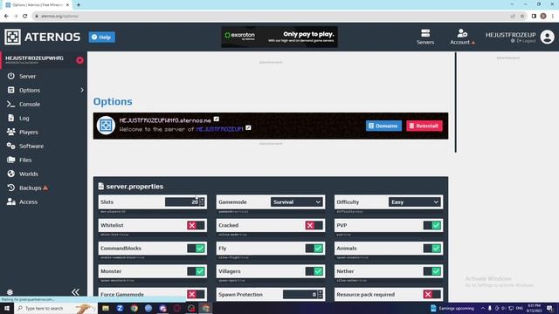Click the Spawn Protection number field

[x=300, y=295]
